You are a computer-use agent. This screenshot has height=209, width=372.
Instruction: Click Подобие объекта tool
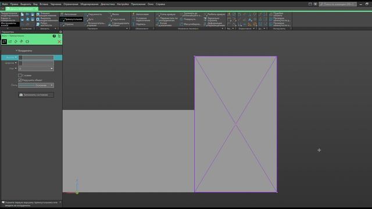(276, 15)
